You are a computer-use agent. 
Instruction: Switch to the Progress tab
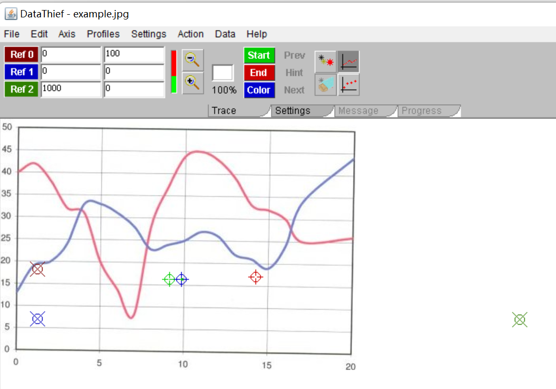[x=428, y=111]
